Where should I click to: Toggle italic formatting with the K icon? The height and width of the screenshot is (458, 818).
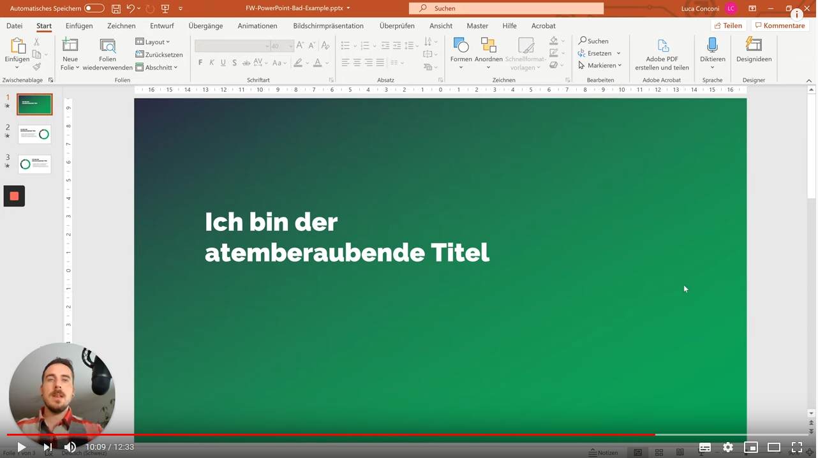click(x=211, y=63)
